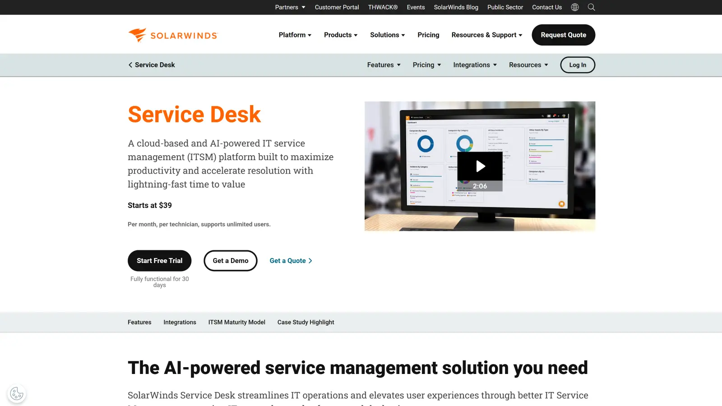Open Pricing in main navigation
This screenshot has height=406, width=722.
[428, 35]
